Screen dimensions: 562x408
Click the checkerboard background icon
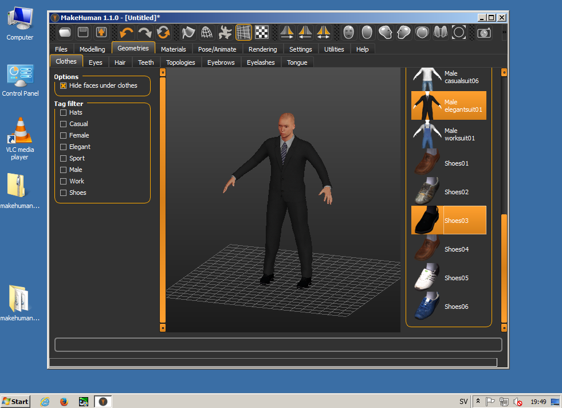pyautogui.click(x=262, y=32)
